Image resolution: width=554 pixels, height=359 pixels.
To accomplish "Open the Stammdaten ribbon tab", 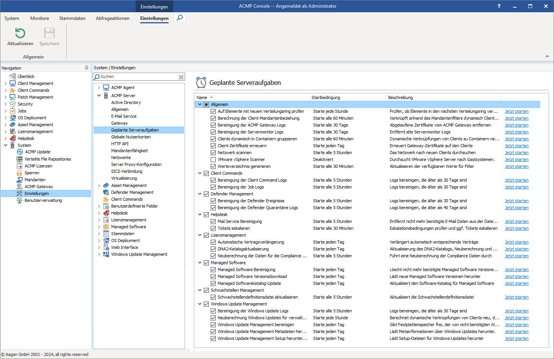I will [x=72, y=18].
